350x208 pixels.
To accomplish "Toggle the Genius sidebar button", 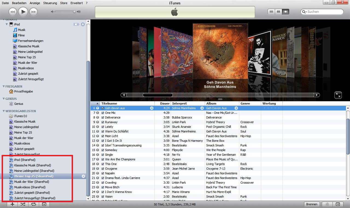I will [338, 204].
